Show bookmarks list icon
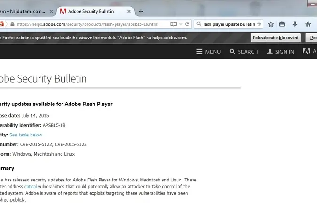The width and height of the screenshot is (317, 211). 282,24
